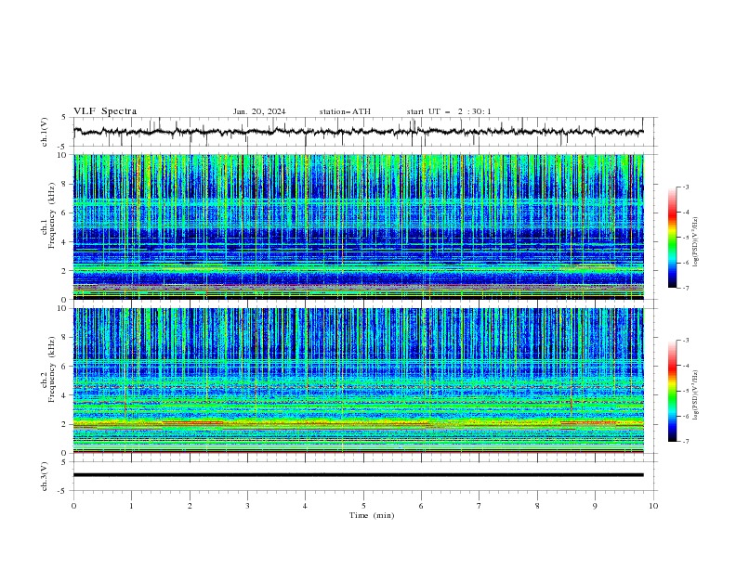The width and height of the screenshot is (736, 568).
Task: Click the ch.1 waveform '5' volt tick label
Action: point(64,117)
